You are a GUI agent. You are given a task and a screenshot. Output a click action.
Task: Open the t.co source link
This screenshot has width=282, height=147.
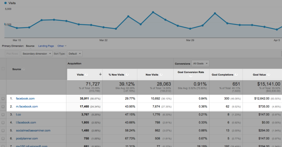click(19, 114)
